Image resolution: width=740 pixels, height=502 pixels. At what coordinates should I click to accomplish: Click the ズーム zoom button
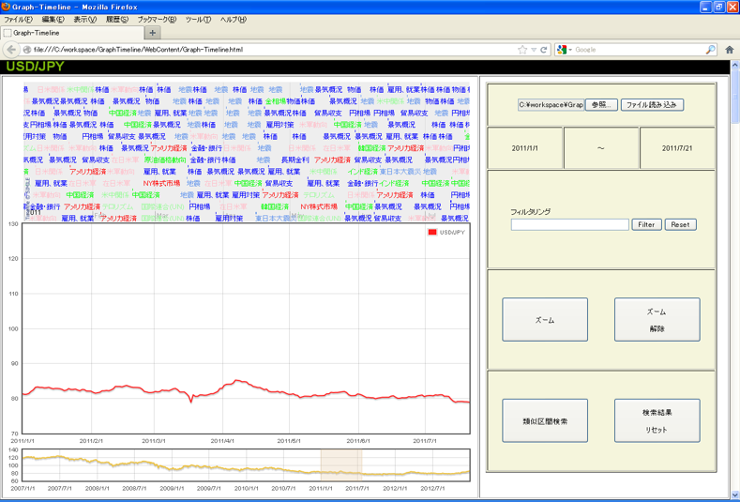[545, 320]
